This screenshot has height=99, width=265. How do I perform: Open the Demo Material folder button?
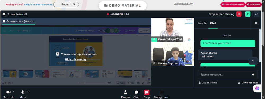point(122,6)
